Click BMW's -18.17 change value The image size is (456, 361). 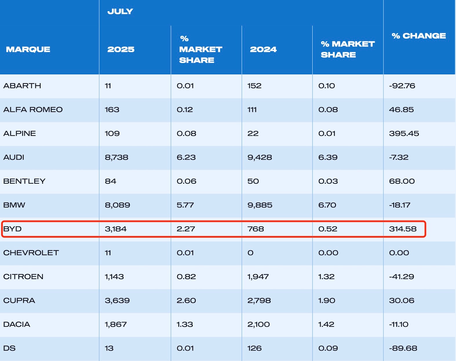pyautogui.click(x=400, y=205)
